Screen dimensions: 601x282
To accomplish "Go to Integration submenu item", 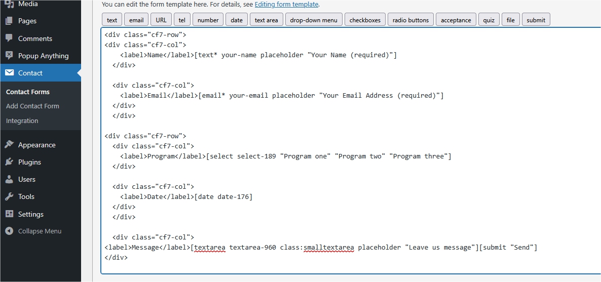I will (x=22, y=121).
